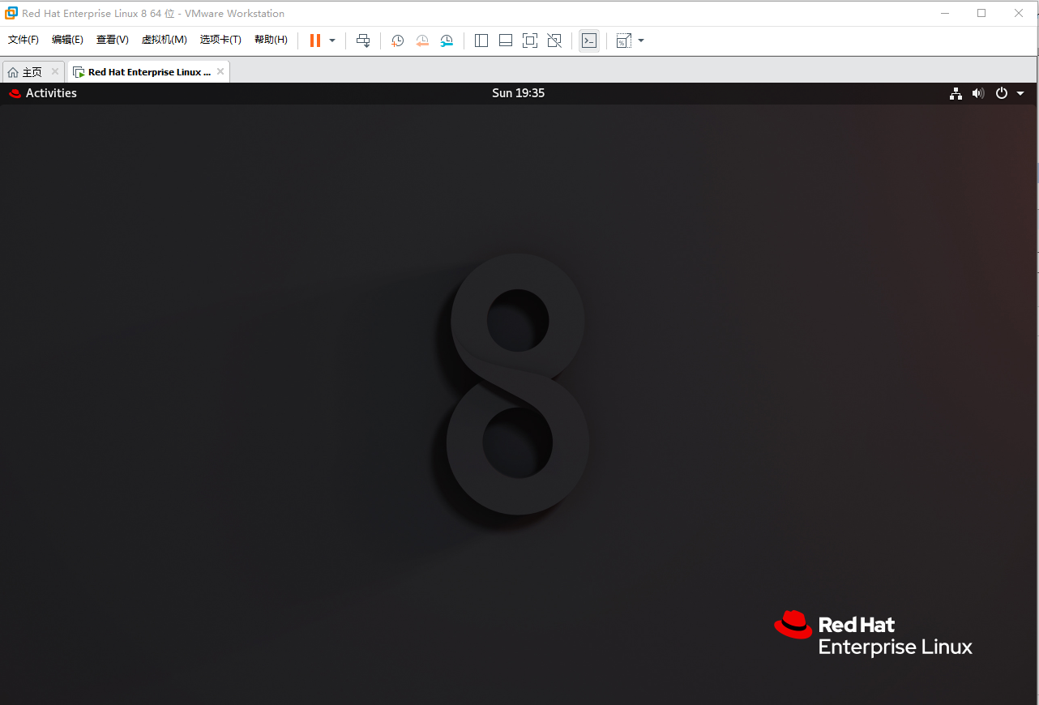Close the Red Hat Enterprise Linux tab
This screenshot has width=1039, height=705.
pyautogui.click(x=220, y=71)
